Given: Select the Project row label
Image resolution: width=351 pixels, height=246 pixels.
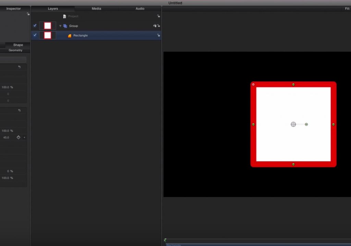Looking at the screenshot, I should tap(73, 16).
